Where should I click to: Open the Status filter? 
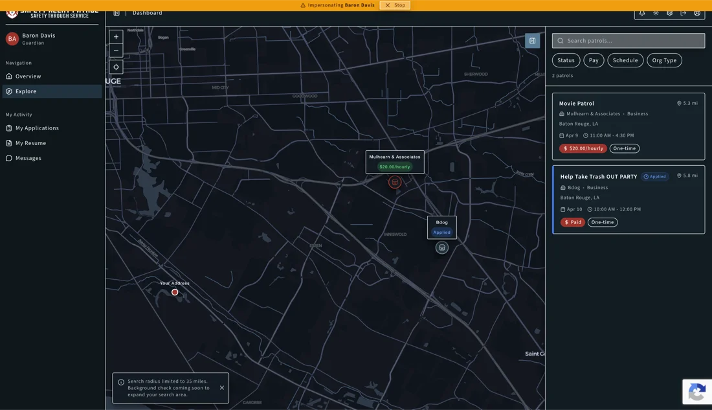pyautogui.click(x=566, y=60)
